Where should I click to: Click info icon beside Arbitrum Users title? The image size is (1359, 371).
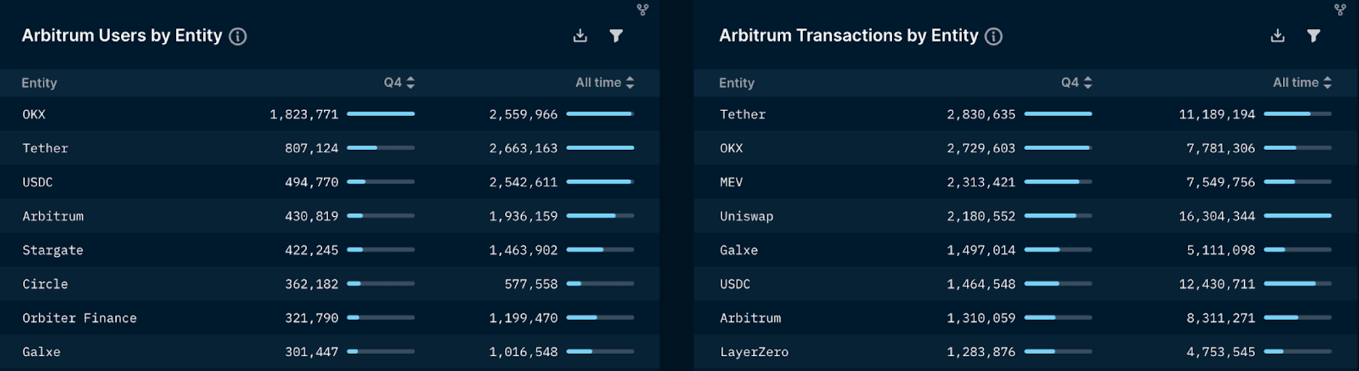coord(238,37)
